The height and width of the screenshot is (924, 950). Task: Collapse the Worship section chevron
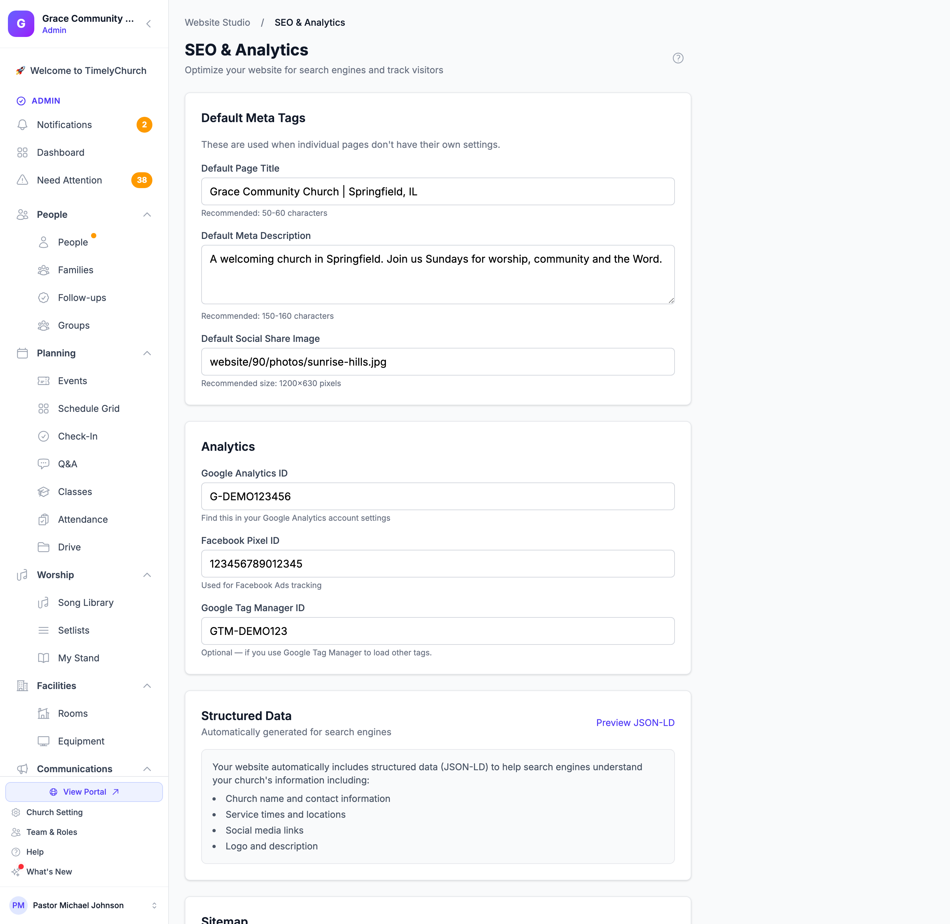[147, 575]
